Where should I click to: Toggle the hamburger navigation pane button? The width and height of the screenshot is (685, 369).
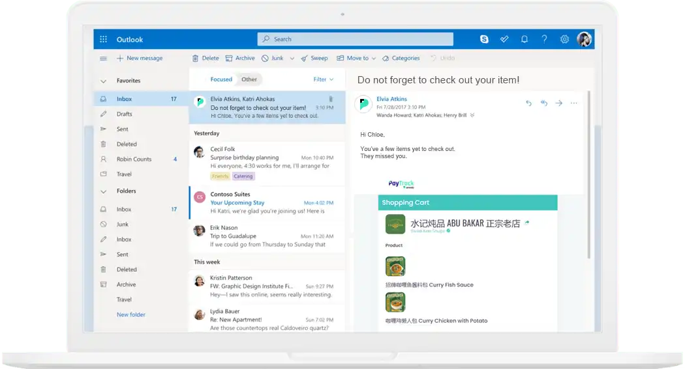103,59
